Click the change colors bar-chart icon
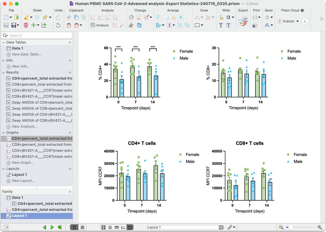Viewport: 326px width, 232px height. click(x=139, y=17)
